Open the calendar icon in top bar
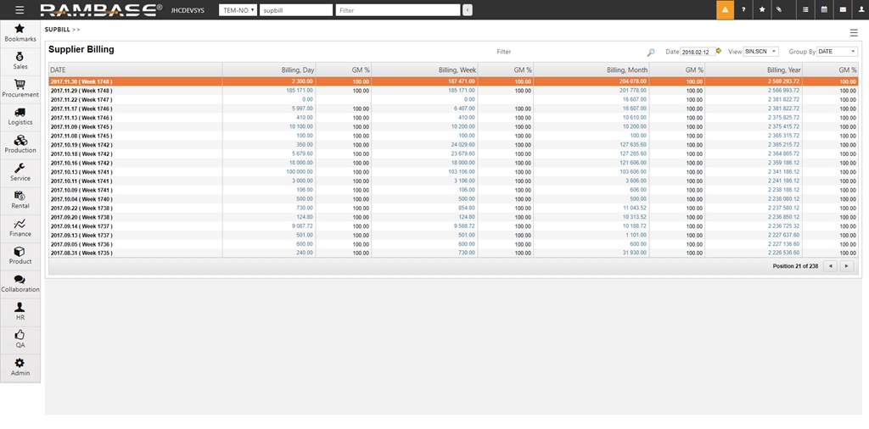The width and height of the screenshot is (869, 429). pos(823,10)
